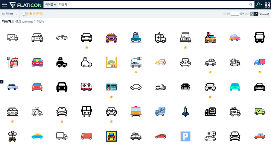Select the delivery truck with checkmark icon
Image resolution: width=271 pixels, height=145 pixels.
click(x=12, y=38)
